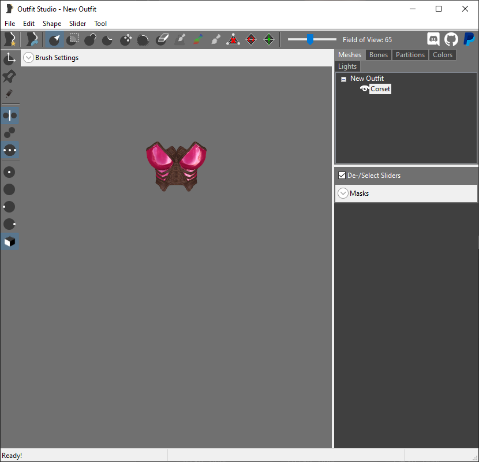Switch to the Partitions tab
This screenshot has height=462, width=479.
pos(410,55)
